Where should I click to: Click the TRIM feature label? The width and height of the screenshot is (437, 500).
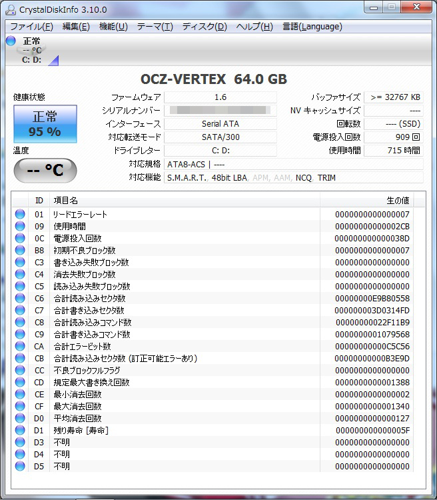pyautogui.click(x=326, y=178)
